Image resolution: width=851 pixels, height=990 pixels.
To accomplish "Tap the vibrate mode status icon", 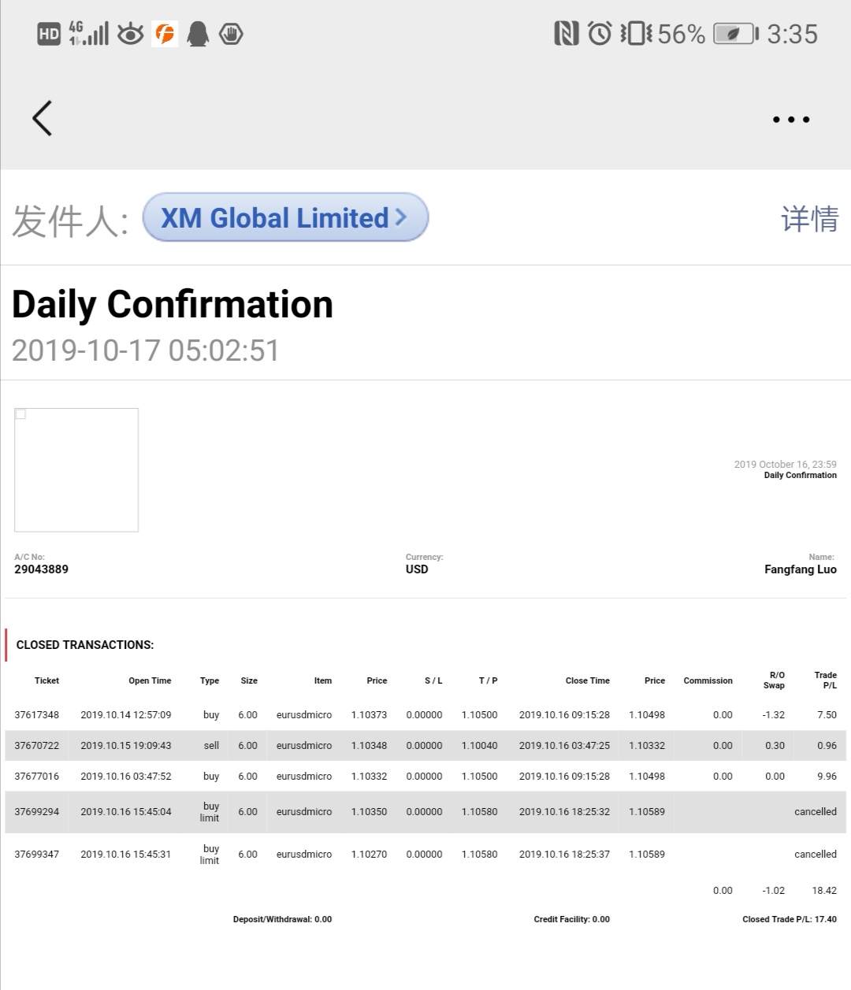I will tap(636, 34).
